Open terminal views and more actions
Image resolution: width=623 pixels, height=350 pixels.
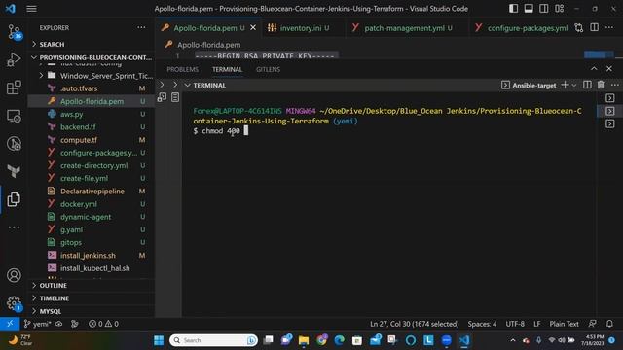tap(614, 85)
